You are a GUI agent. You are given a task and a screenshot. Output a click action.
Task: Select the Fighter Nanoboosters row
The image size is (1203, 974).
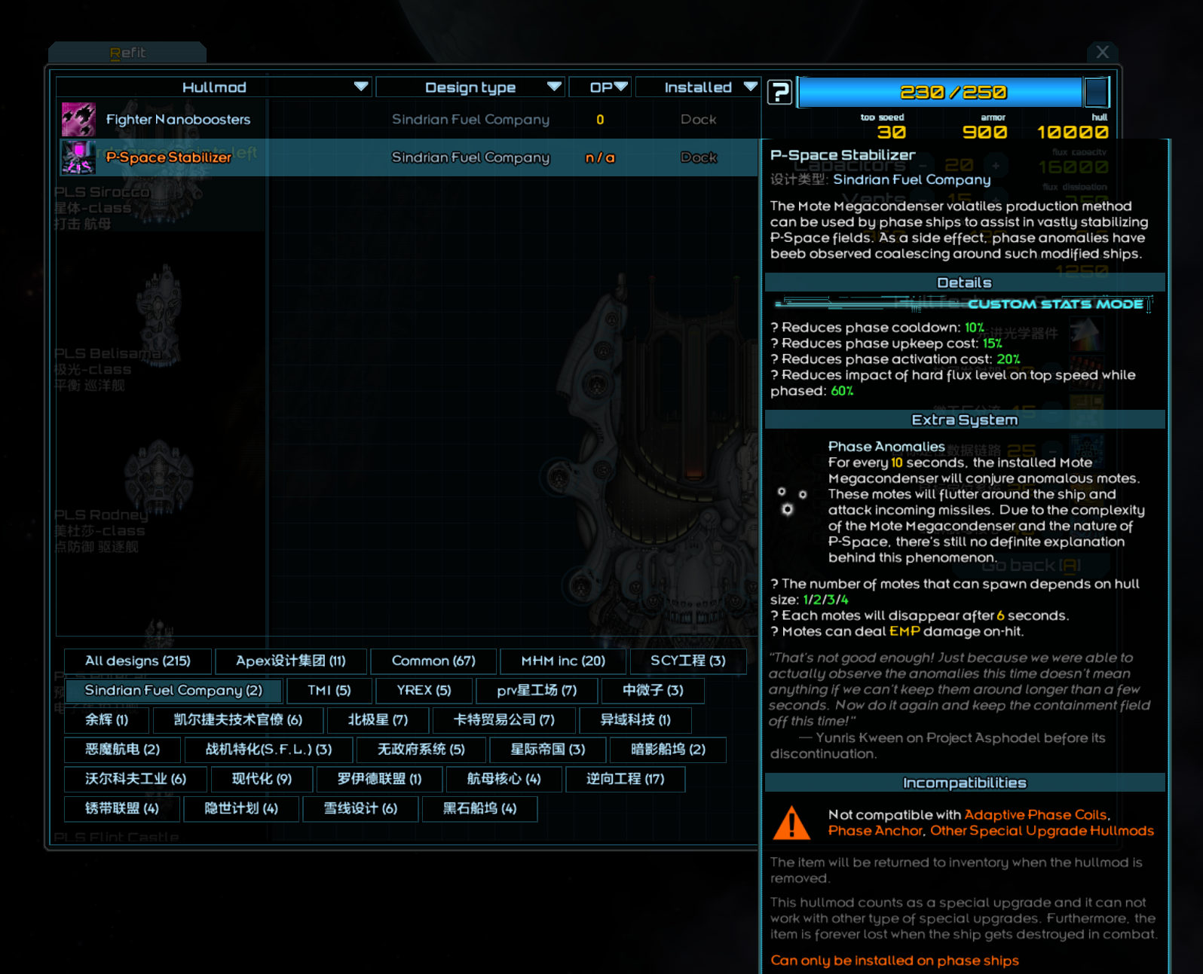tap(407, 119)
